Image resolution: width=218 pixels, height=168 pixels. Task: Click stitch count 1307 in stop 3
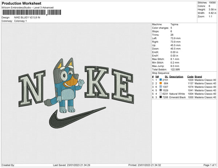165,87
